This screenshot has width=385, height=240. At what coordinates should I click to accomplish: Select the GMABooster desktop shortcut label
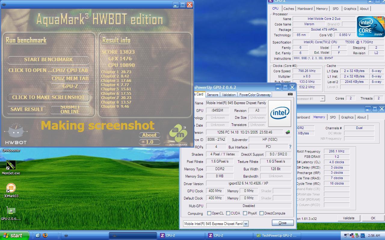click(x=11, y=150)
